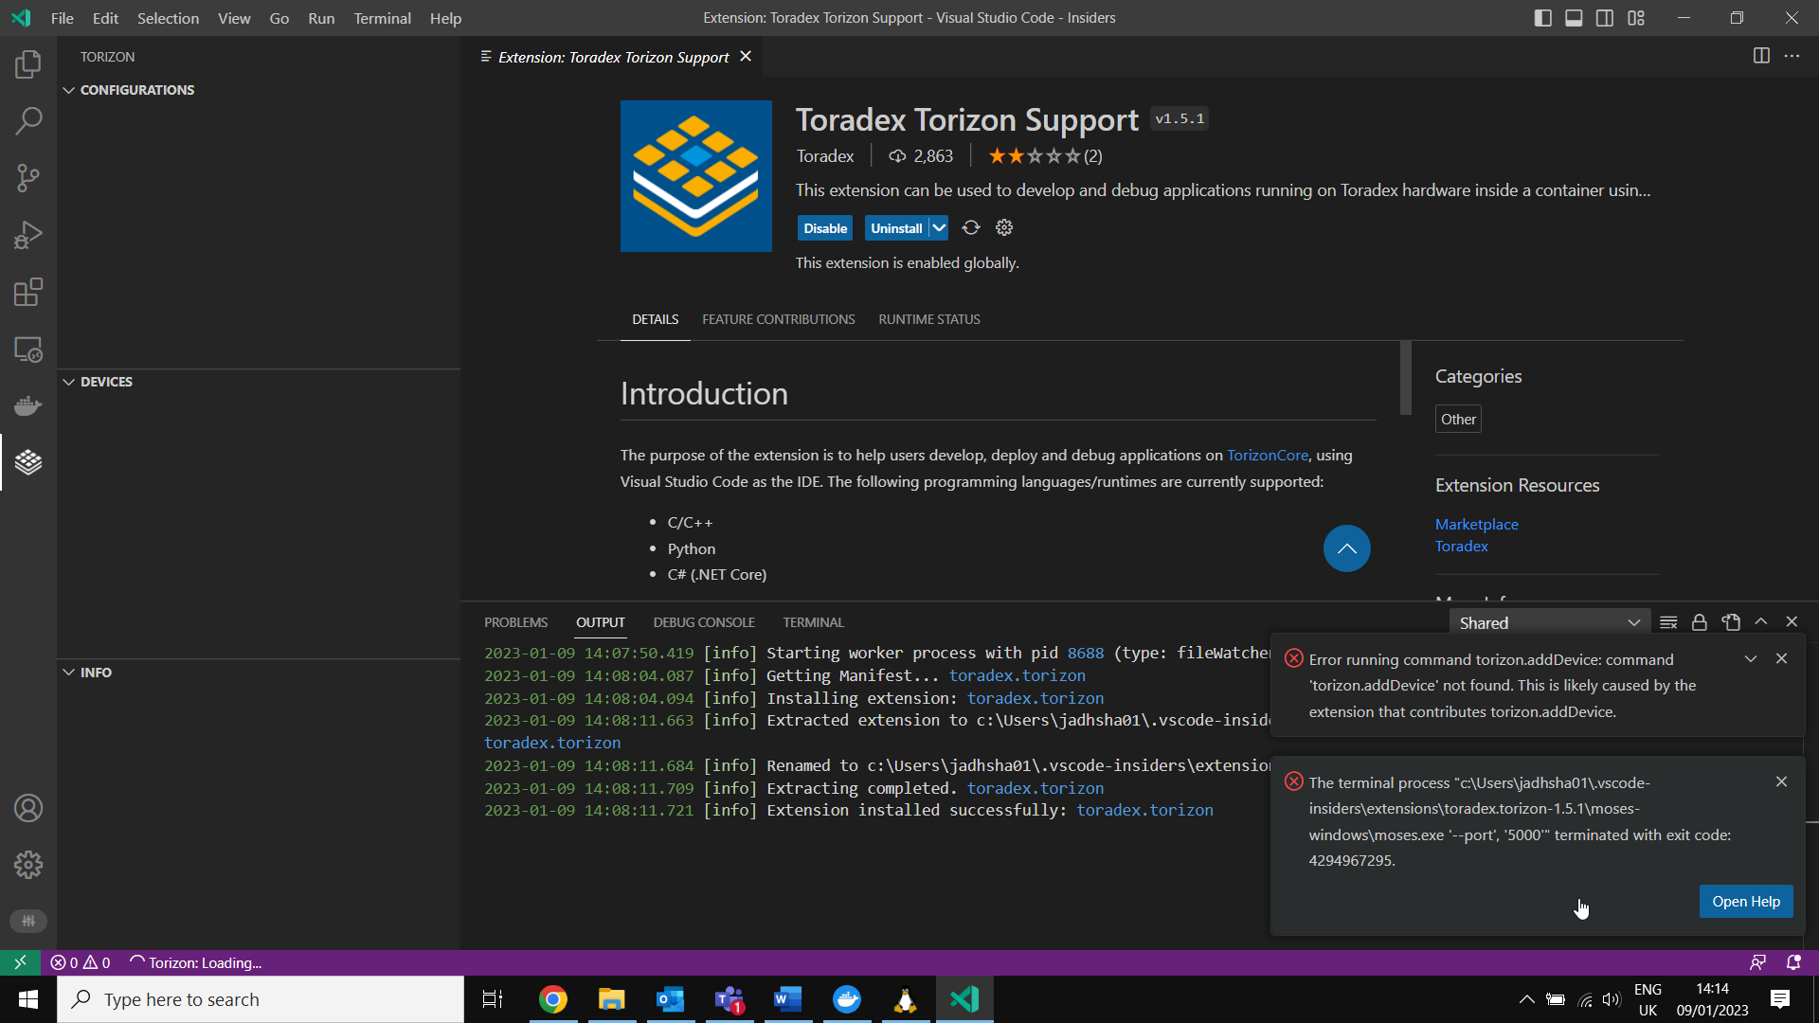Screen dimensions: 1819x1023
Task: Click the Other category tag
Action: tap(1458, 419)
